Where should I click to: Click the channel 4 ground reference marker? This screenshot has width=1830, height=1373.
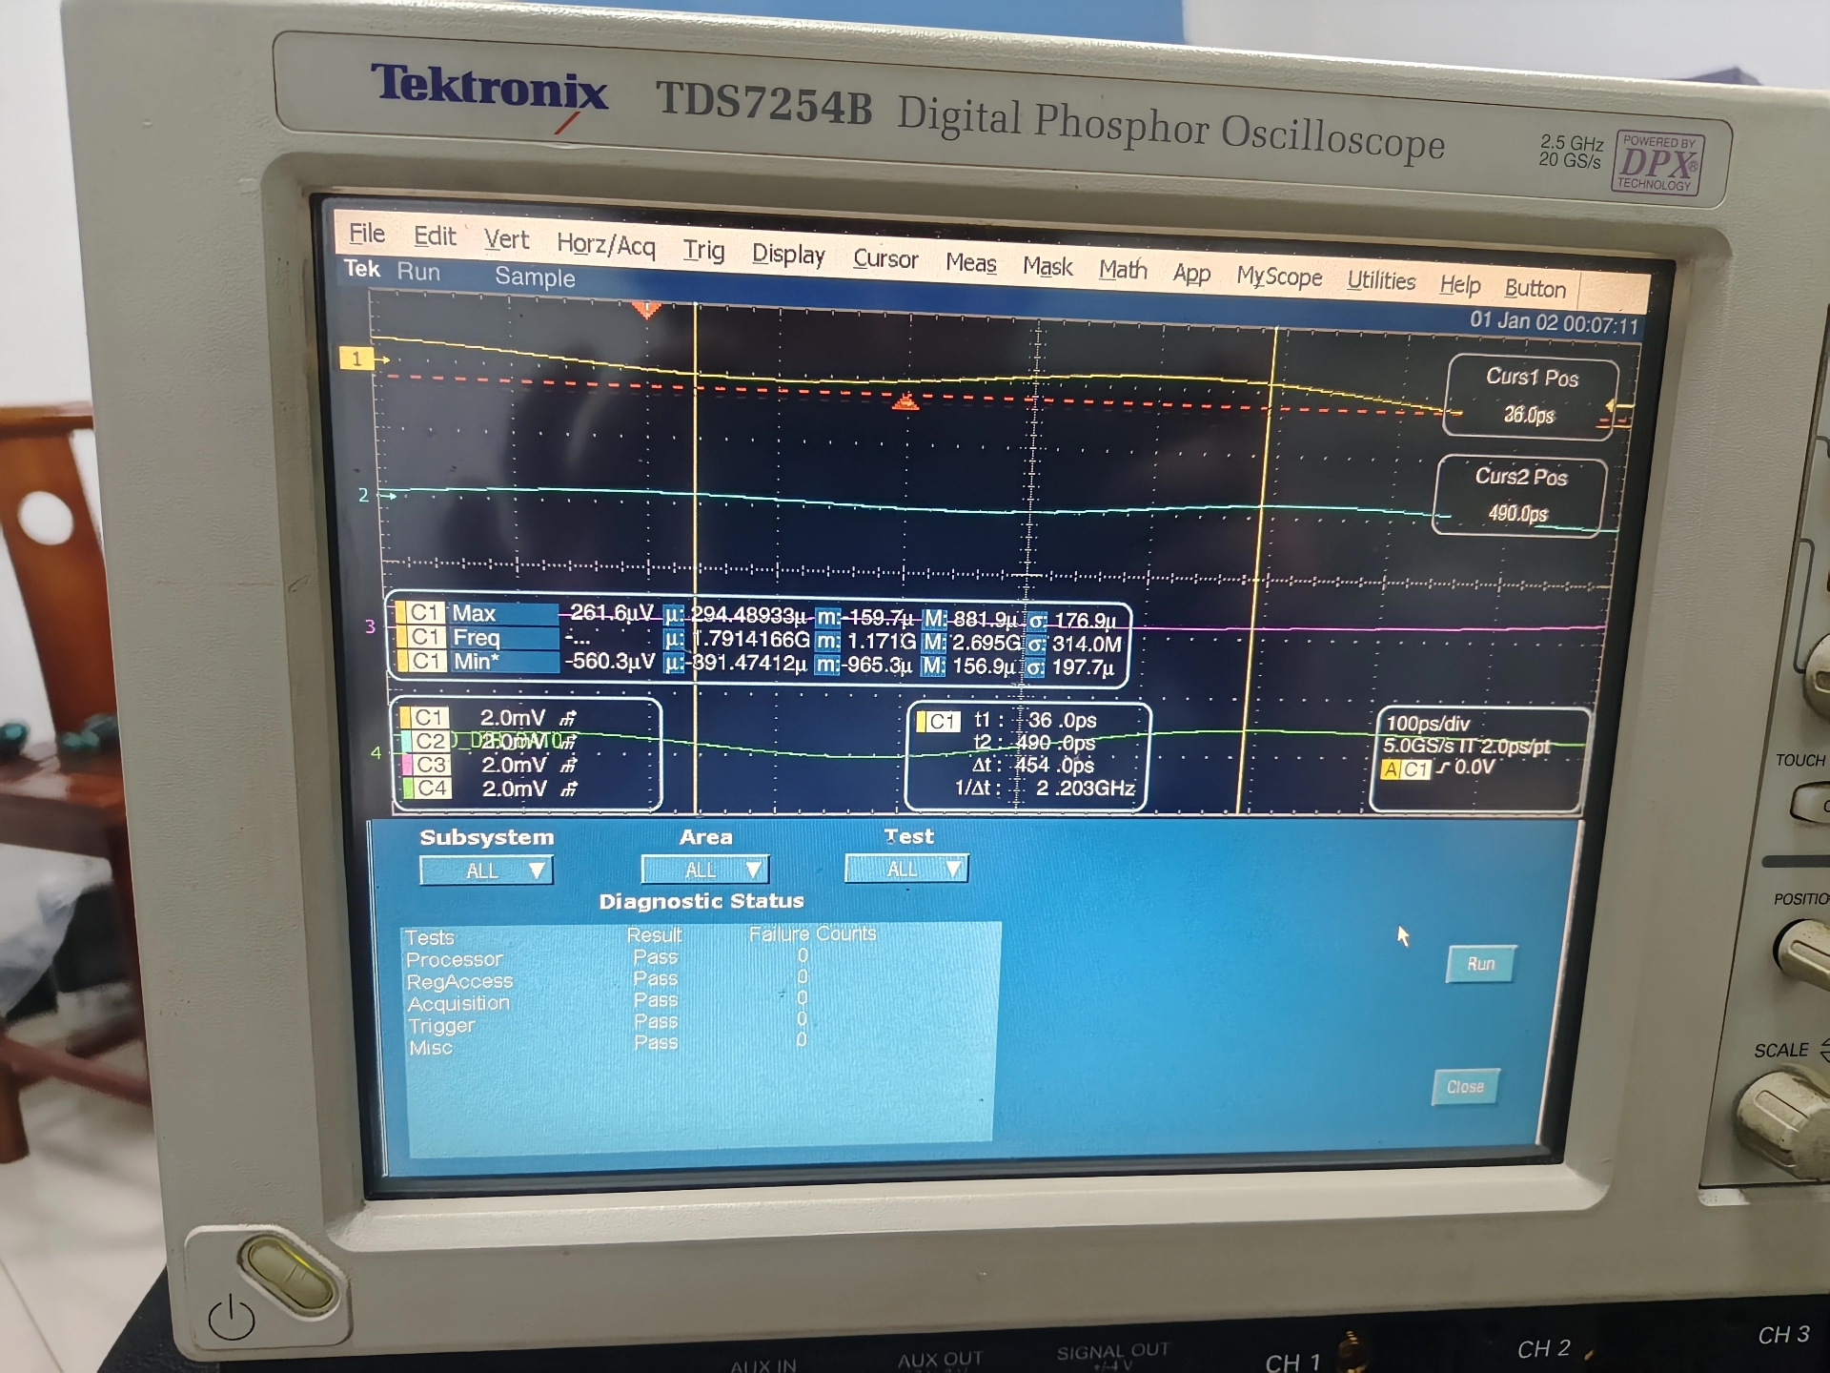point(376,753)
